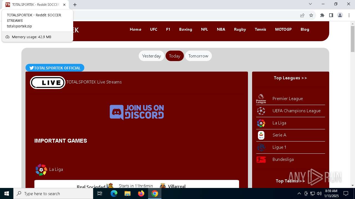Open the Home menu item
This screenshot has height=199, width=355.
click(x=135, y=29)
